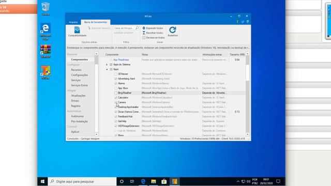Sort by the Tamanho (MB) column header

[x=237, y=55]
